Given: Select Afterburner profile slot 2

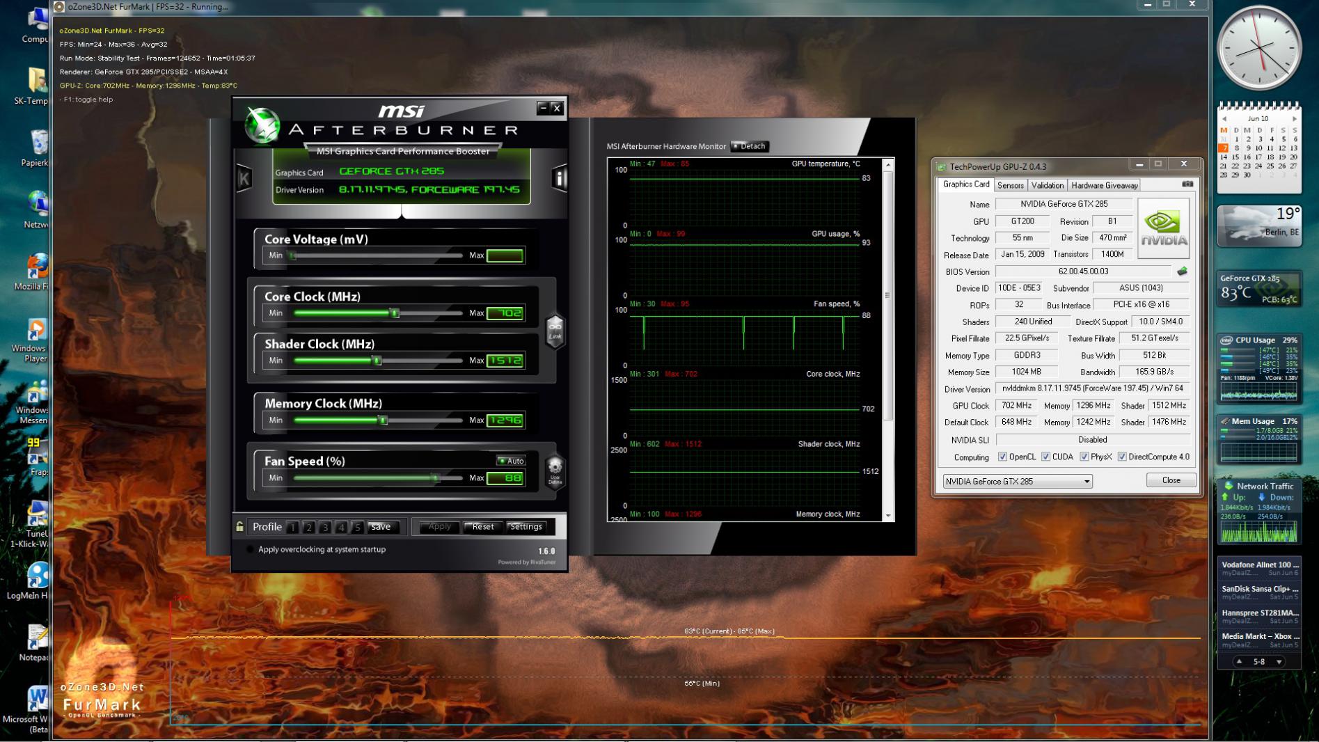Looking at the screenshot, I should click(309, 527).
